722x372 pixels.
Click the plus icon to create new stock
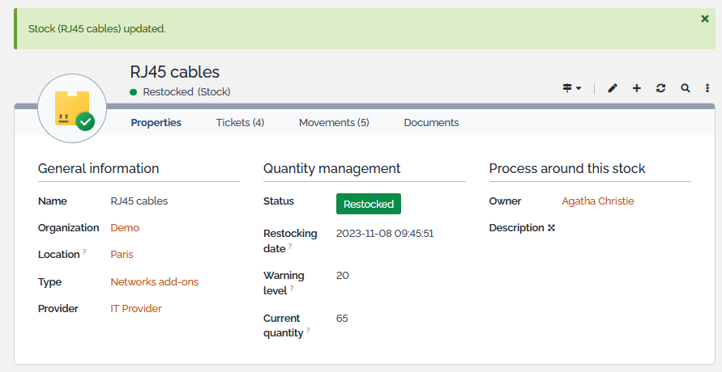tap(637, 88)
